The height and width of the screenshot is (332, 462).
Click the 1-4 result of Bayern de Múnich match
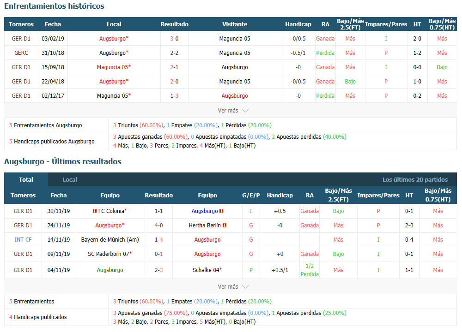point(158,240)
